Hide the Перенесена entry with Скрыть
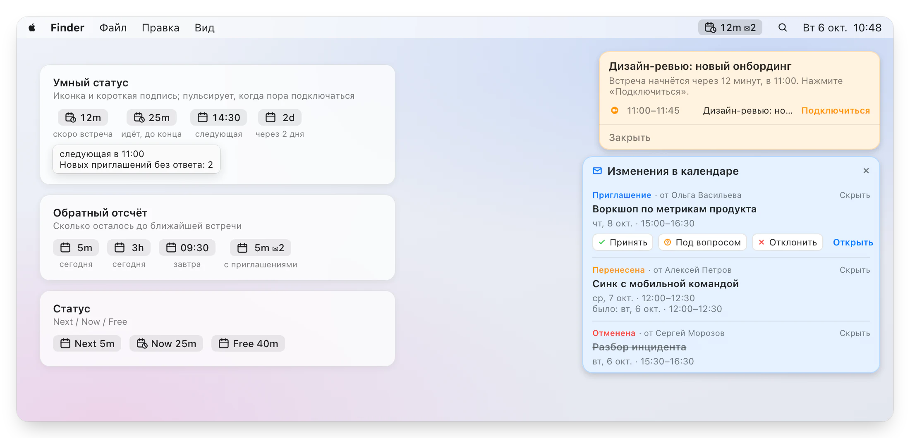Viewport: 910px width, 438px height. 855,270
